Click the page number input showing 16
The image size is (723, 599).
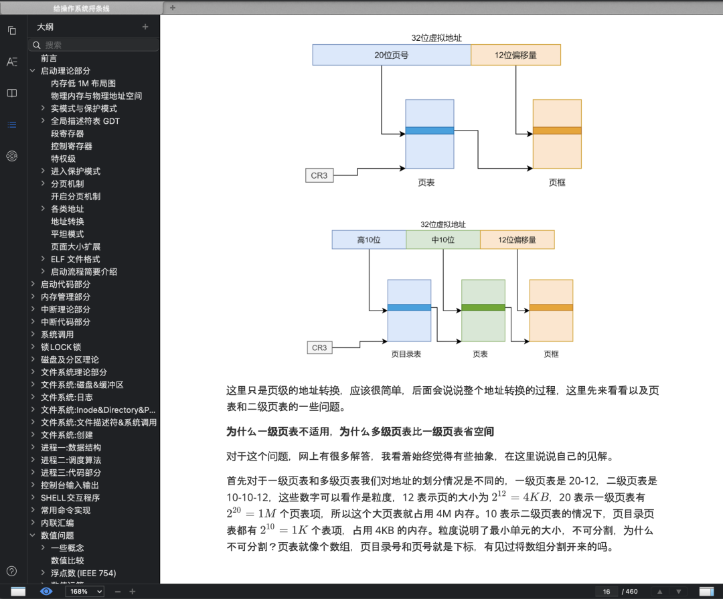click(606, 592)
